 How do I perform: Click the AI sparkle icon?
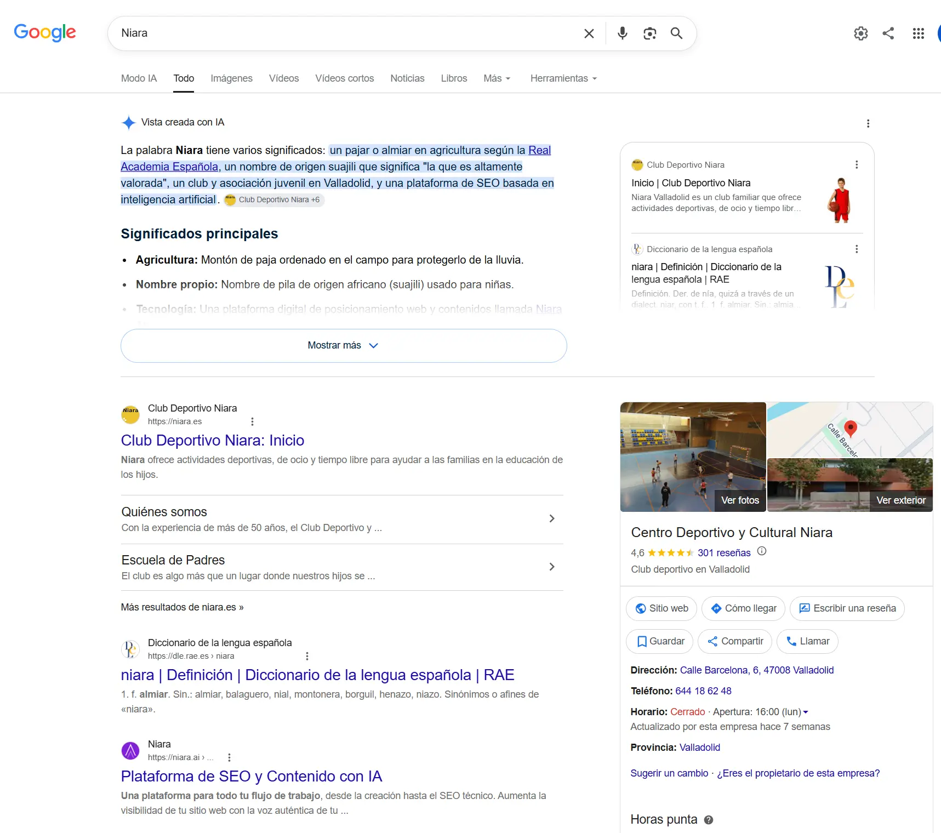coord(128,122)
